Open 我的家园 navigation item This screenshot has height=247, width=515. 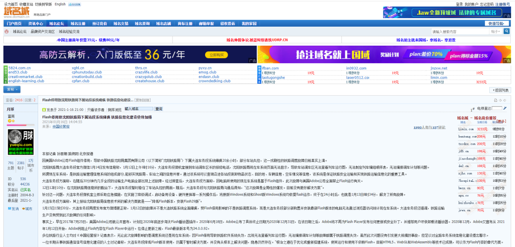(249, 24)
